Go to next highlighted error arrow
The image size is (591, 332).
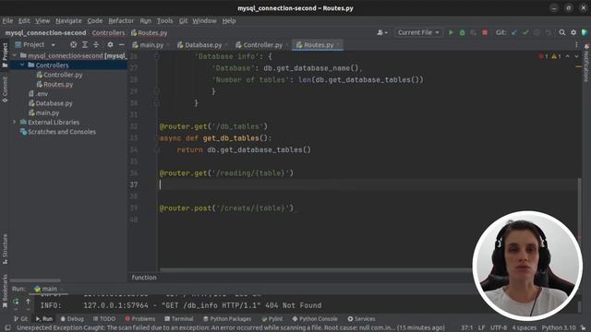(576, 56)
